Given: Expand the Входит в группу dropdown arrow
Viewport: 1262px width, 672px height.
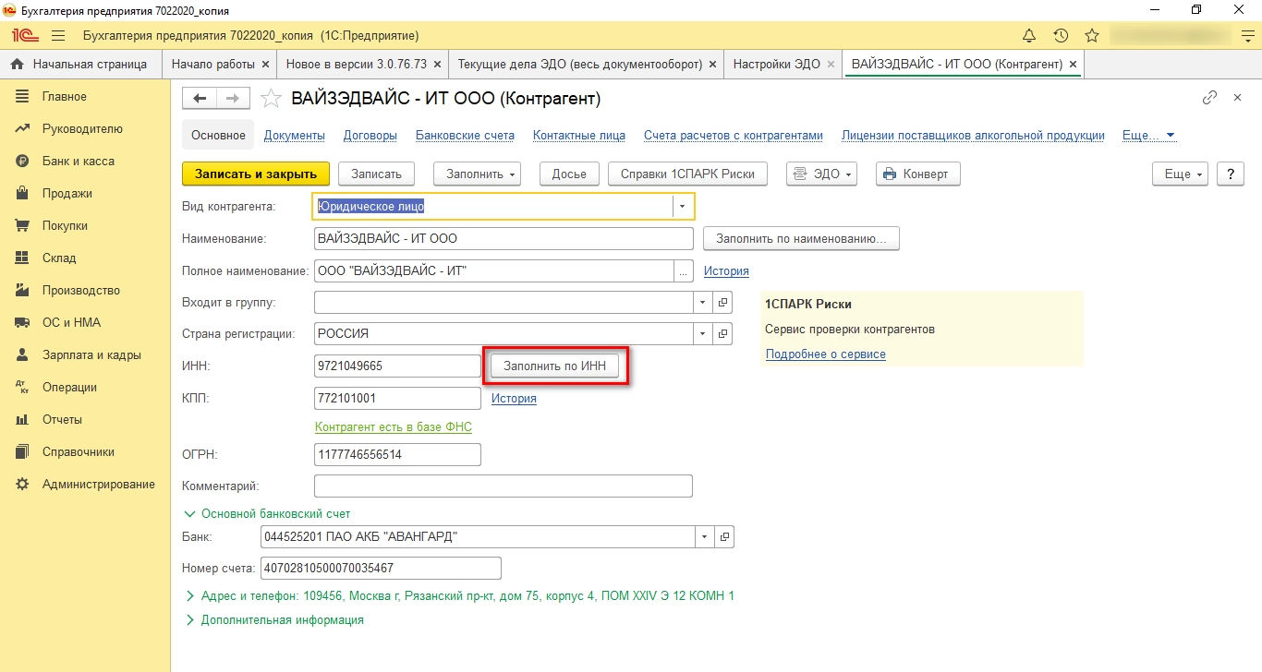Looking at the screenshot, I should [703, 303].
